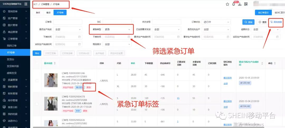Click the 报表分析 sidebar icon
The height and width of the screenshot is (128, 285).
(4, 107)
